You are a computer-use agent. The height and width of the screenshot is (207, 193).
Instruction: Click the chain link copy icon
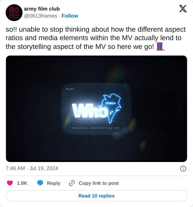pos(72,183)
